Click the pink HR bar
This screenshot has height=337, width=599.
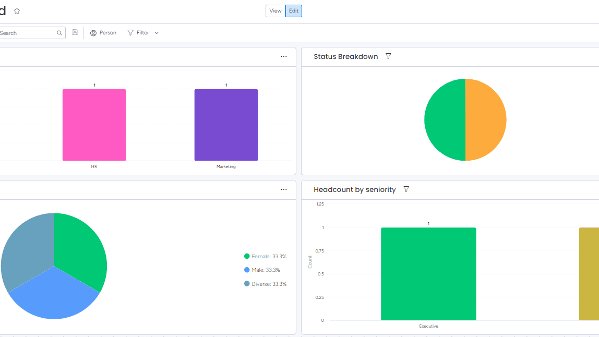tap(94, 125)
